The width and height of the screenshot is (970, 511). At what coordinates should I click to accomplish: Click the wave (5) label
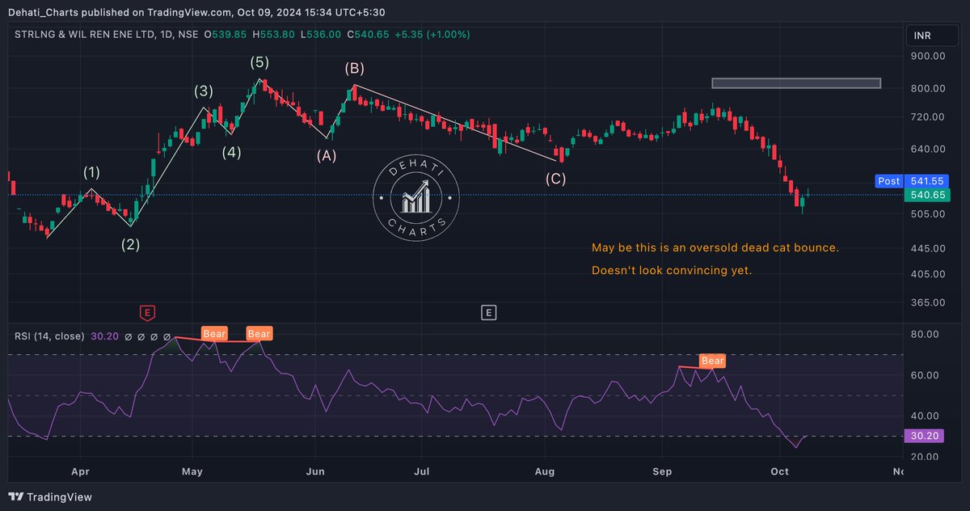point(259,62)
